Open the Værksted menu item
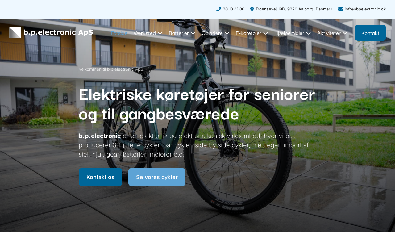 (x=144, y=33)
